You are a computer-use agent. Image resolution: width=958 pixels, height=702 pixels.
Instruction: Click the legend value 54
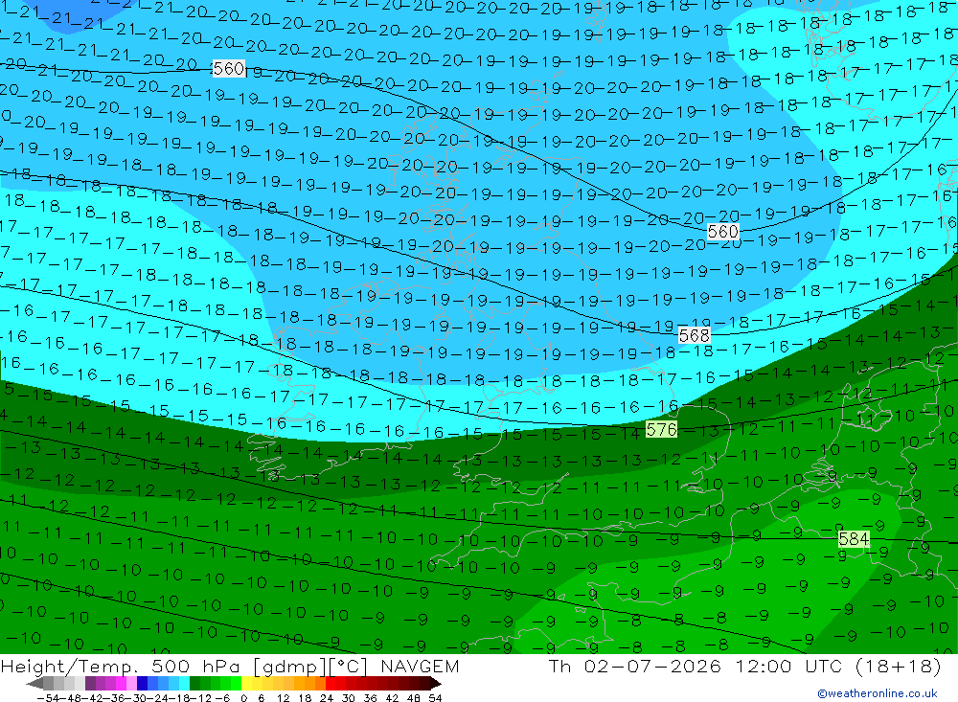tap(435, 698)
